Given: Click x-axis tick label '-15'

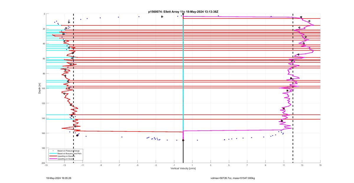Looking at the screenshot, I should click(x=46, y=165).
